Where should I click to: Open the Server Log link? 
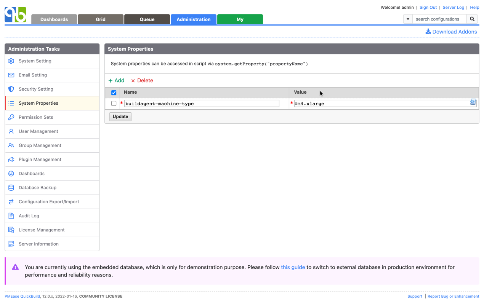click(453, 7)
